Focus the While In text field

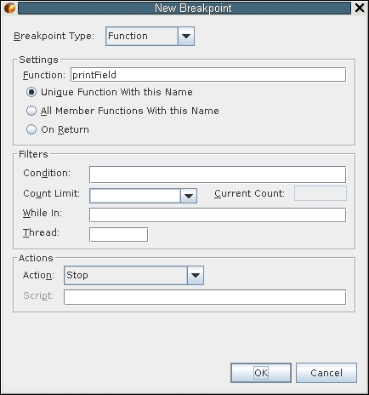coord(218,215)
